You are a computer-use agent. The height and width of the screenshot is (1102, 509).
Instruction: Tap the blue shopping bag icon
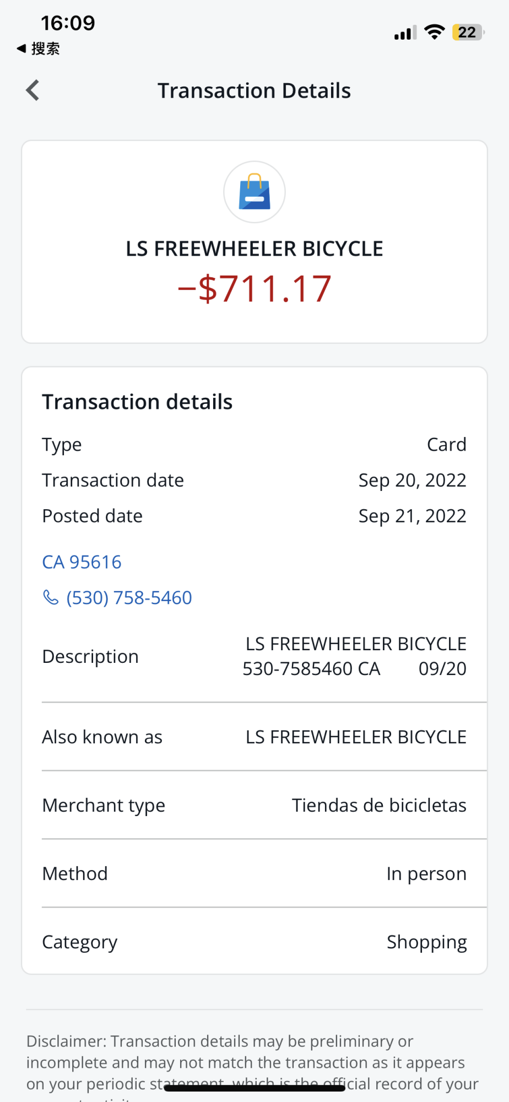(x=254, y=192)
